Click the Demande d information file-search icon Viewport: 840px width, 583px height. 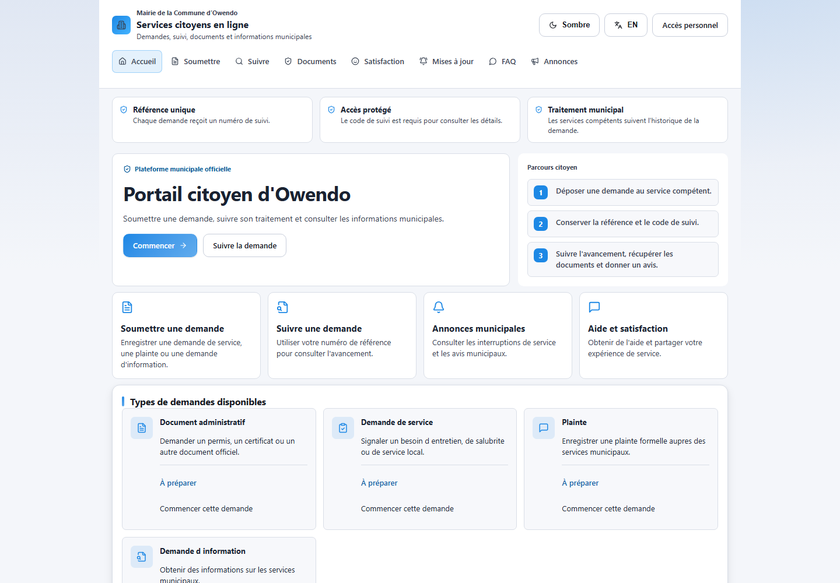[x=142, y=557]
